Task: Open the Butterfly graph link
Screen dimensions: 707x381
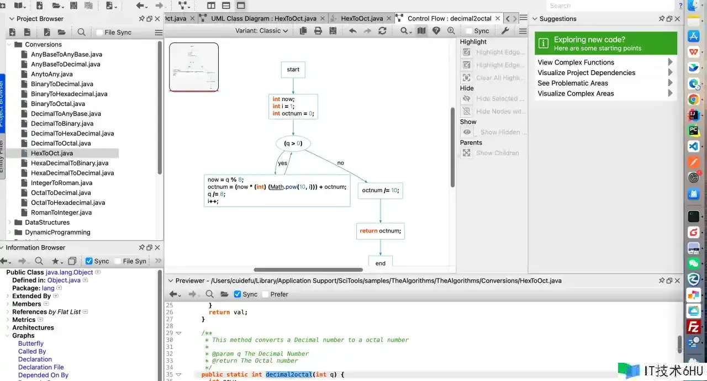Action: [x=31, y=343]
